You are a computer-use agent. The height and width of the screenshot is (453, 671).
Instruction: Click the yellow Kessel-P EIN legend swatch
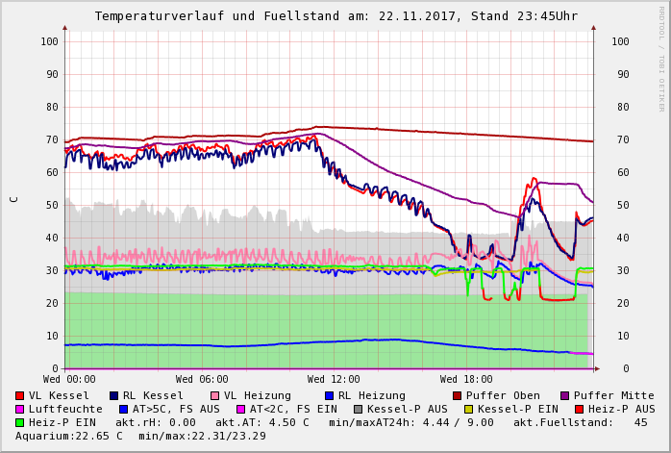pyautogui.click(x=467, y=409)
